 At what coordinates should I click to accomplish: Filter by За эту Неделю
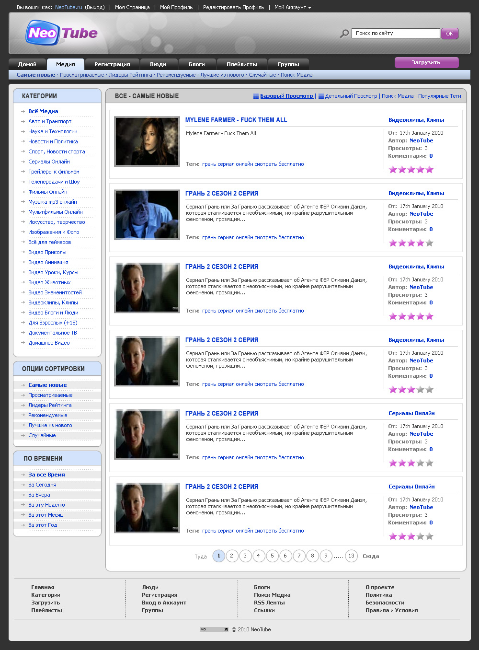pyautogui.click(x=46, y=505)
